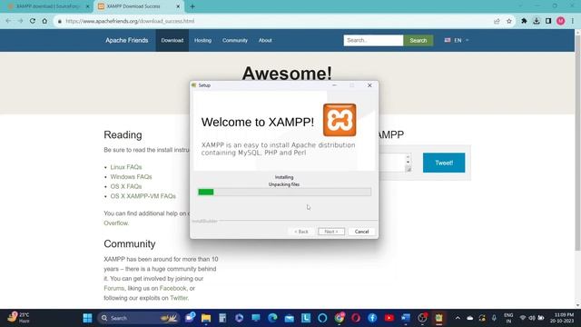This screenshot has height=327, width=581.
Task: Open YouTube from the taskbar
Action: [389, 318]
